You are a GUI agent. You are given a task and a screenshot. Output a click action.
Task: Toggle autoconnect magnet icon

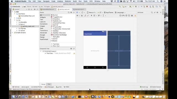tap(82, 16)
